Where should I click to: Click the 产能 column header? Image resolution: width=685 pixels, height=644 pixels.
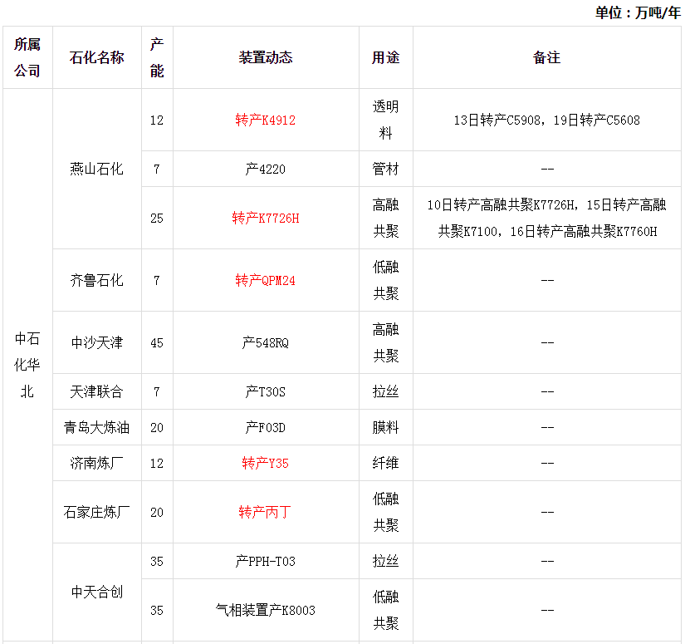point(157,57)
